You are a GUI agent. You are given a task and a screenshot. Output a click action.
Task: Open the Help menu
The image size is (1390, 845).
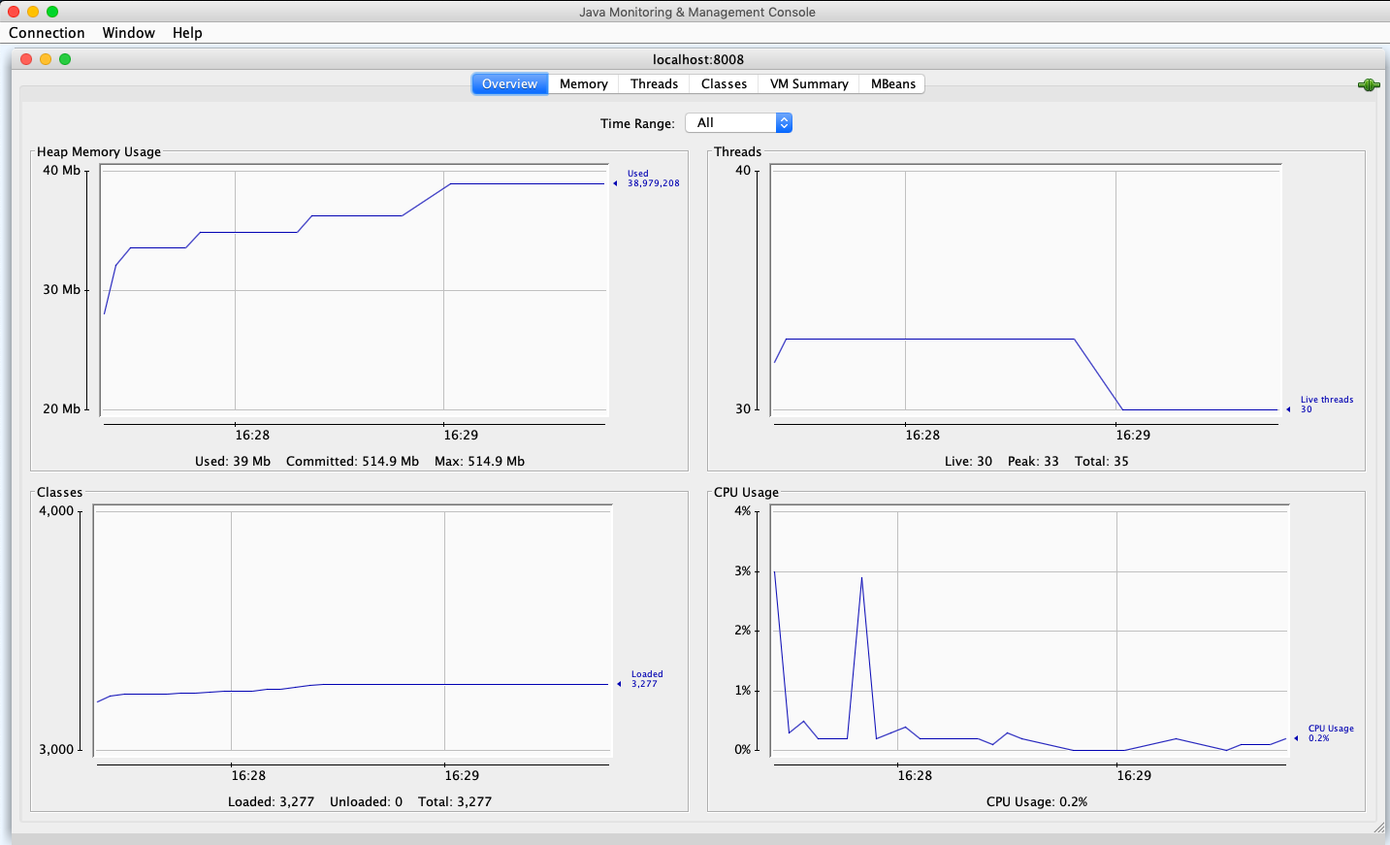point(187,33)
